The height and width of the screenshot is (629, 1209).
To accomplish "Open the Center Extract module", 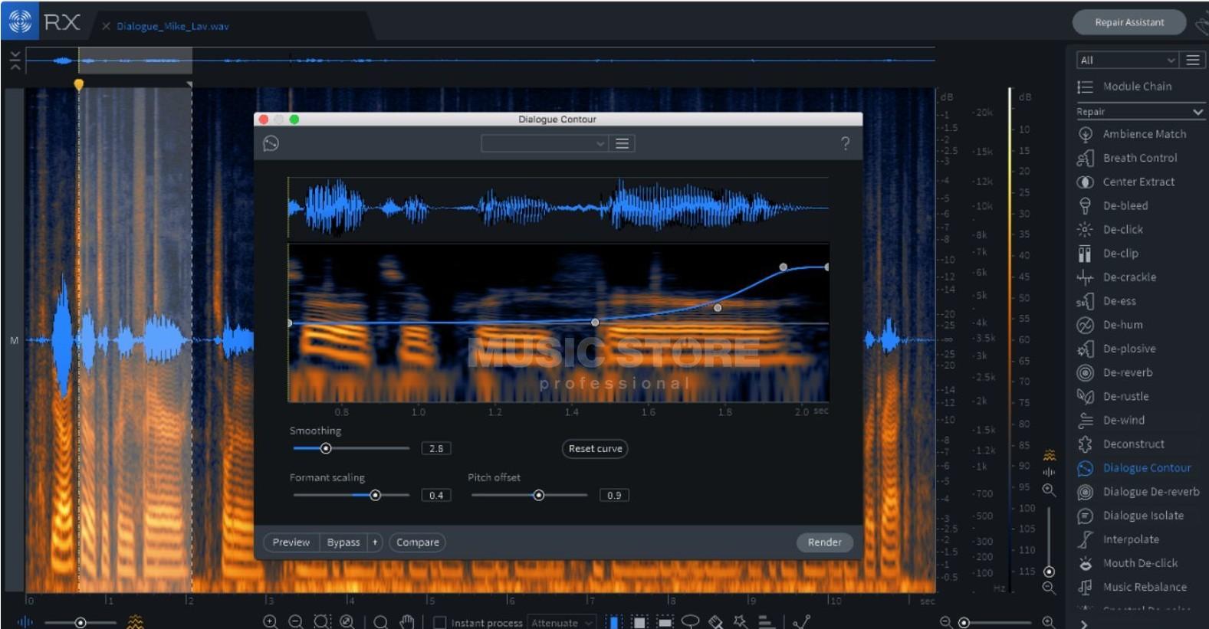I will pos(1125,182).
